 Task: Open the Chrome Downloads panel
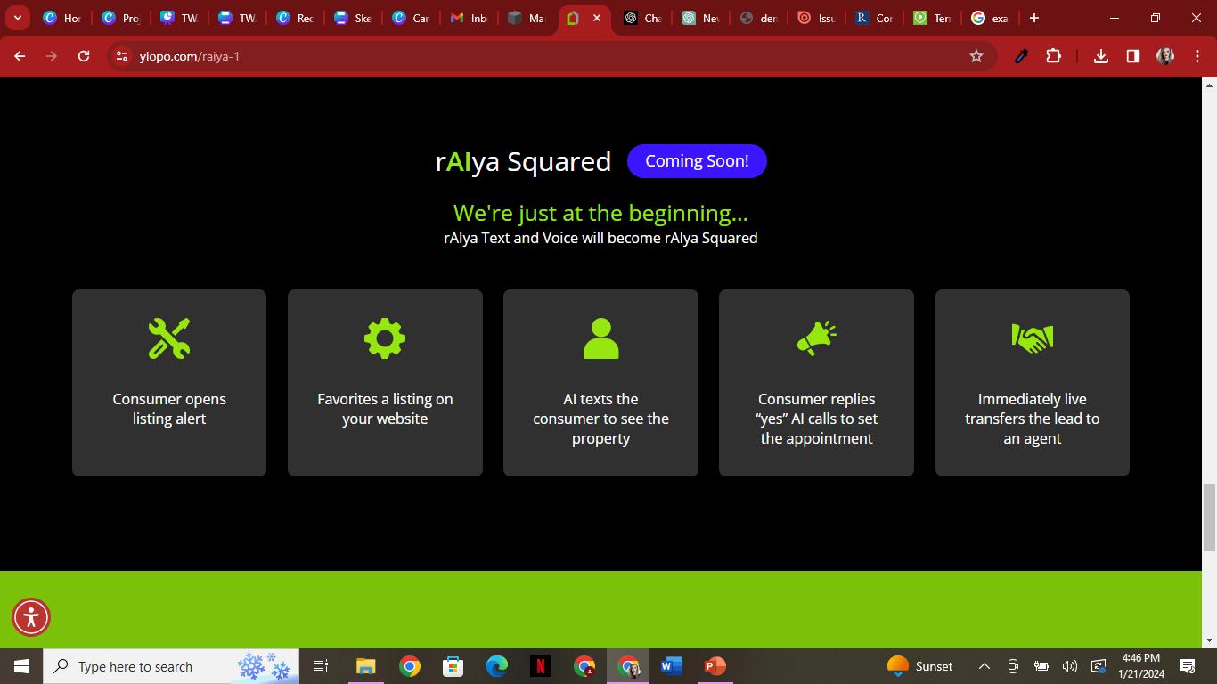click(x=1101, y=56)
